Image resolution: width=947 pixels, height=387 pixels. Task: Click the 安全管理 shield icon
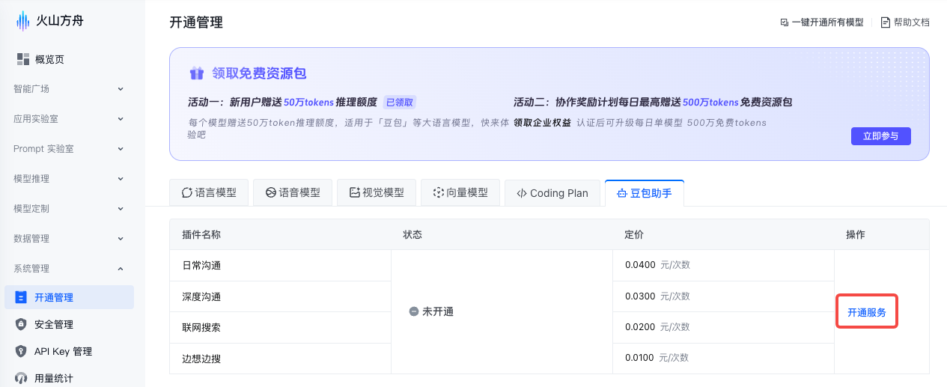tap(21, 324)
